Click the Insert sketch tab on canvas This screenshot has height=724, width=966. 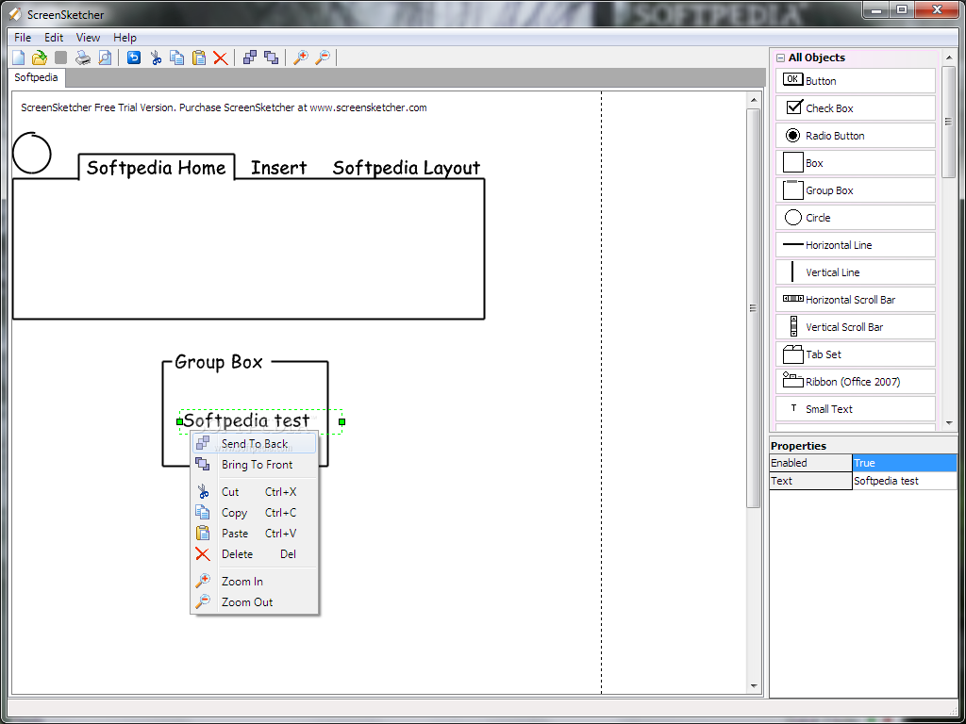[278, 168]
